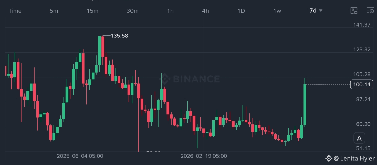Click the latest tall green candlestick
Screen dimensions: 377x165
tap(305, 104)
